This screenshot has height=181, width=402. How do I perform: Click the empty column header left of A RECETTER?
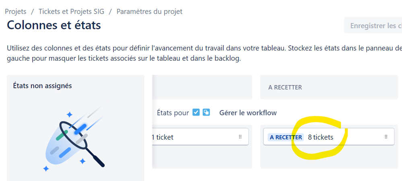click(202, 87)
